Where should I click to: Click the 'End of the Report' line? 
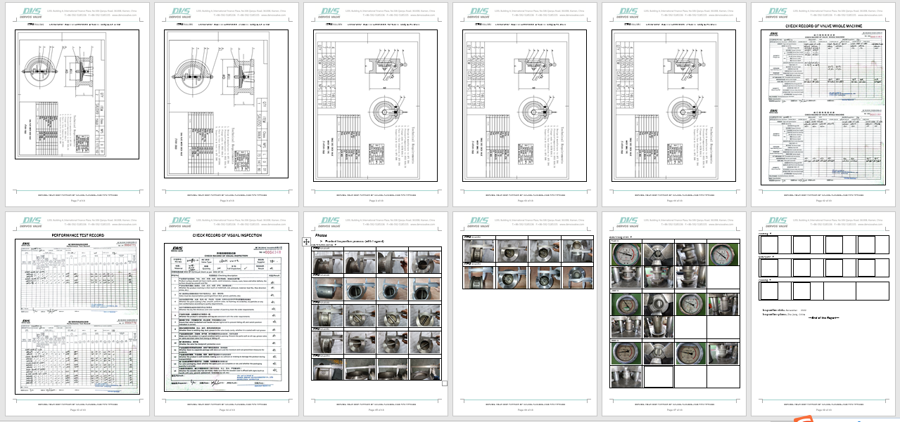(x=823, y=318)
